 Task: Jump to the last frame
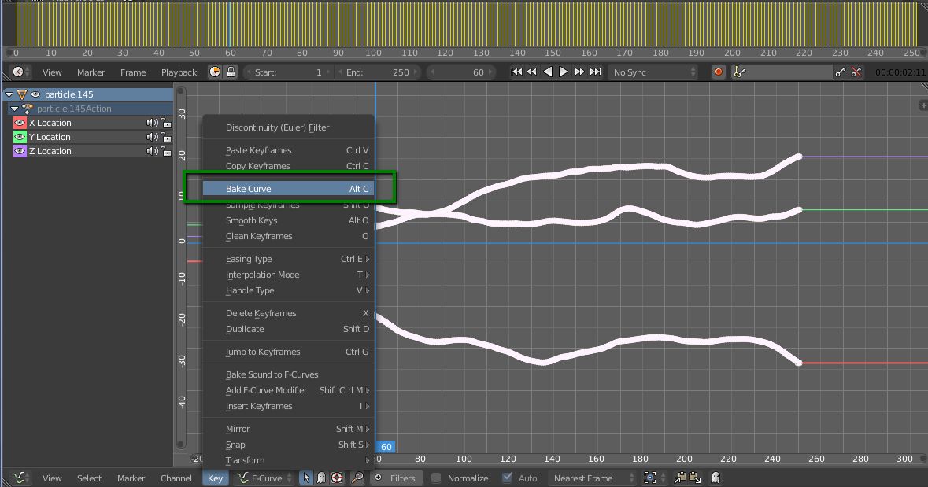tap(595, 72)
